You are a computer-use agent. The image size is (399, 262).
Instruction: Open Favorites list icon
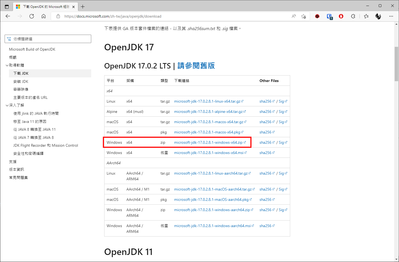[x=366, y=16]
